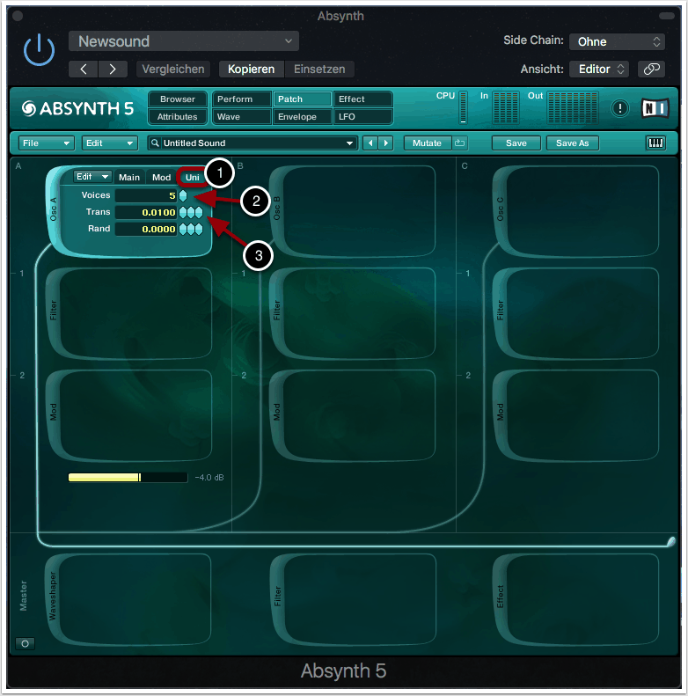Switch to the Attributes page
Screen dimensions: 688x696
coord(178,117)
